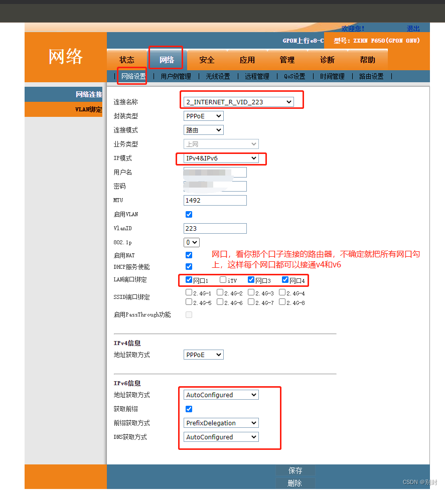
Task: Open the 状态 tab
Action: (x=127, y=60)
